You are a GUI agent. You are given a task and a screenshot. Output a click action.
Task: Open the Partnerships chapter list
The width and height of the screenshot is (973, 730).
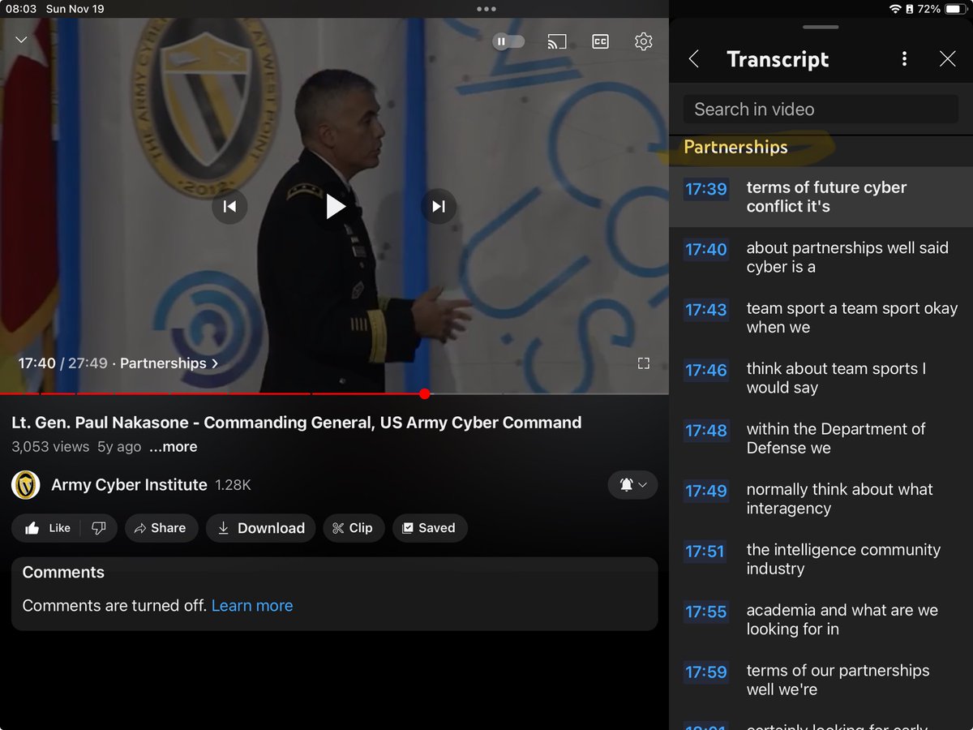pyautogui.click(x=169, y=363)
